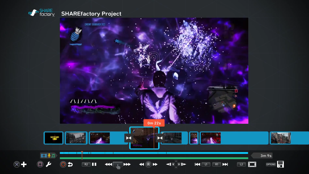
Task: Select the grayscale city clip thumbnail
Action: tap(76, 138)
